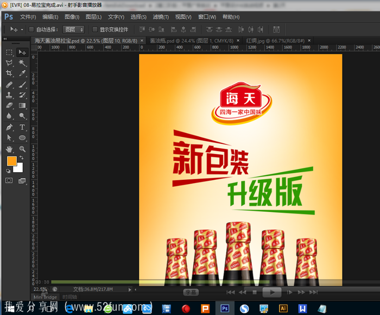Toggle Quick Mask mode
The height and width of the screenshot is (315, 380).
[x=9, y=180]
